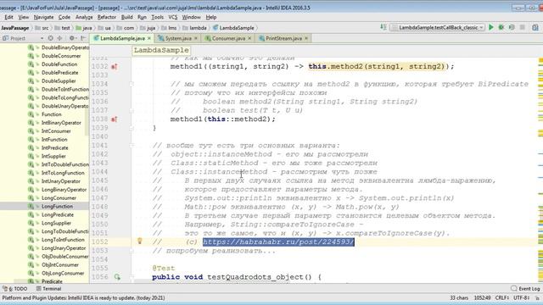Open the Analyze menu

coord(84,17)
